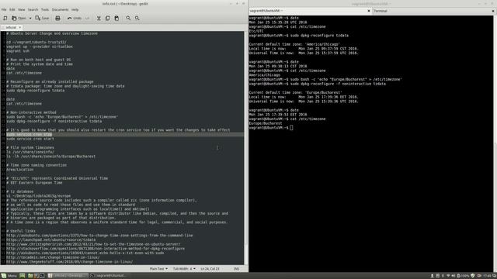Click the line 'sudo service cron start'
The image size is (497, 279).
click(30, 139)
